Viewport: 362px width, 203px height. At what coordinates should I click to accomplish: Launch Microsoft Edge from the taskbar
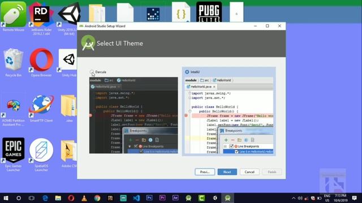[x=45, y=198]
